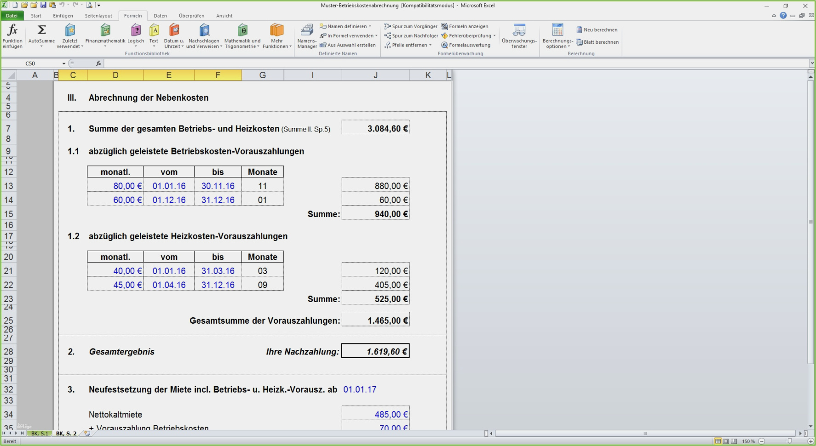Image resolution: width=816 pixels, height=446 pixels.
Task: Click Neu berechnen button
Action: click(x=597, y=30)
